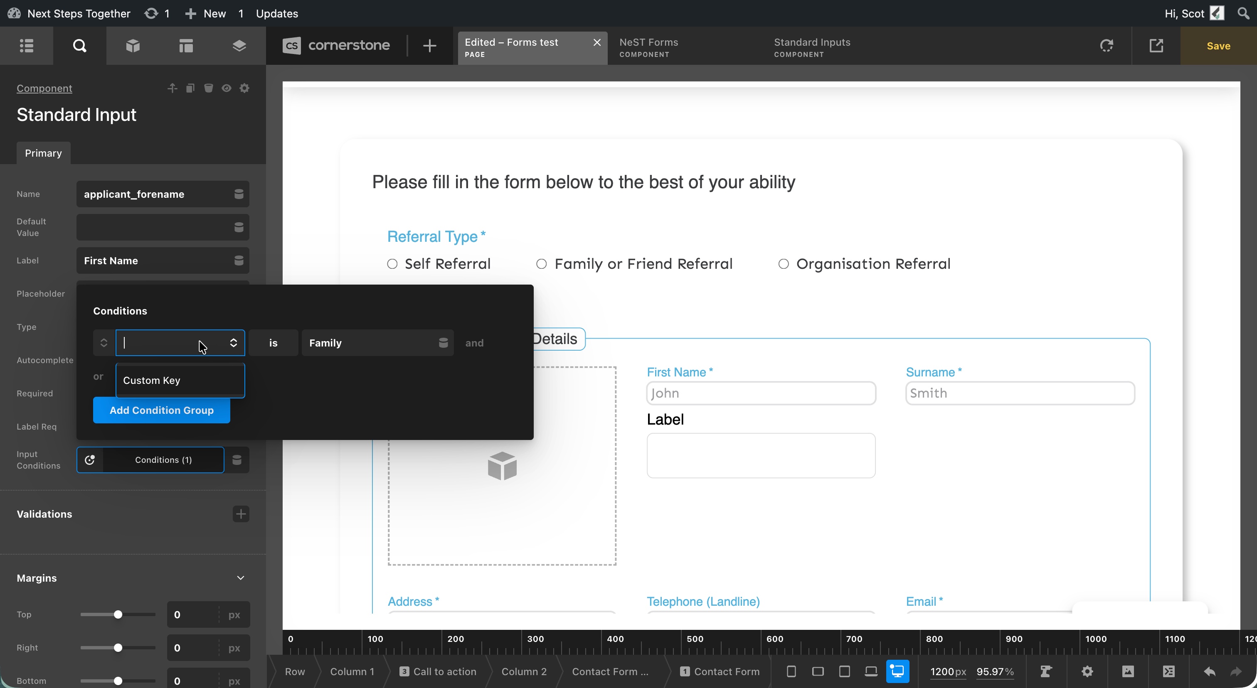Collapse the Margins section chevron
This screenshot has width=1257, height=688.
241,578
